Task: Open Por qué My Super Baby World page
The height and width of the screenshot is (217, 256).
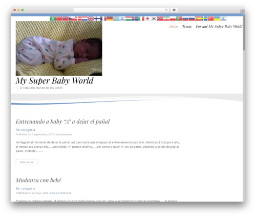Action: (219, 26)
